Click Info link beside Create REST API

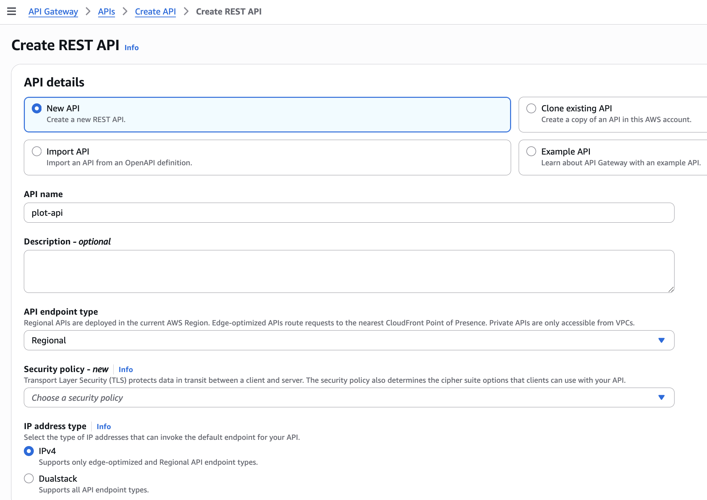tap(131, 48)
